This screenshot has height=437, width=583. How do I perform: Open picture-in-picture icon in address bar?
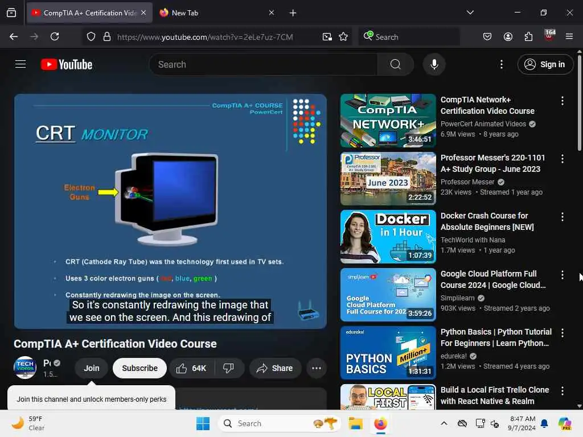[x=327, y=37]
